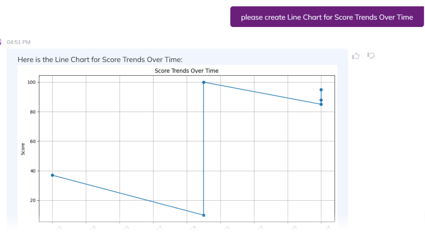Click the data point at score 88
This screenshot has width=425, height=236.
click(321, 100)
